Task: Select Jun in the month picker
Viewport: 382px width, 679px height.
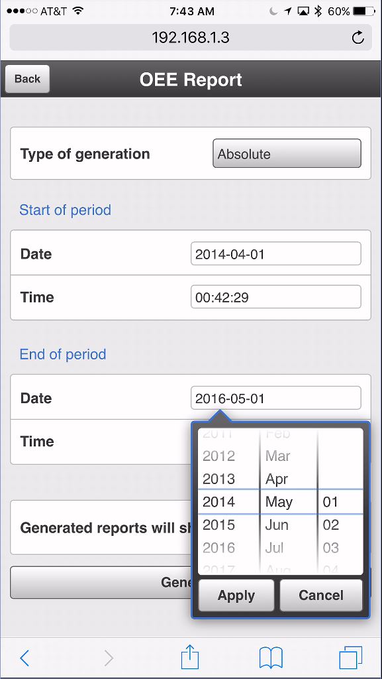Action: tap(277, 525)
